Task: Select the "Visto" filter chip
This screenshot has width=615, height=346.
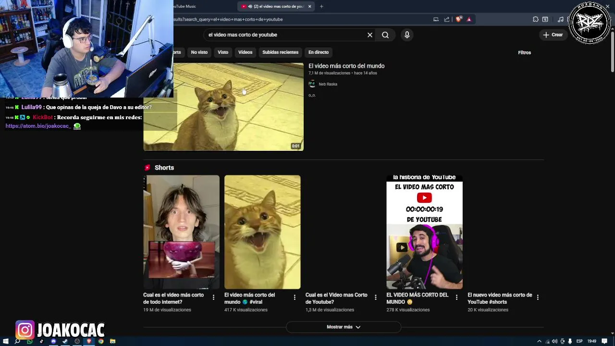Action: click(223, 52)
